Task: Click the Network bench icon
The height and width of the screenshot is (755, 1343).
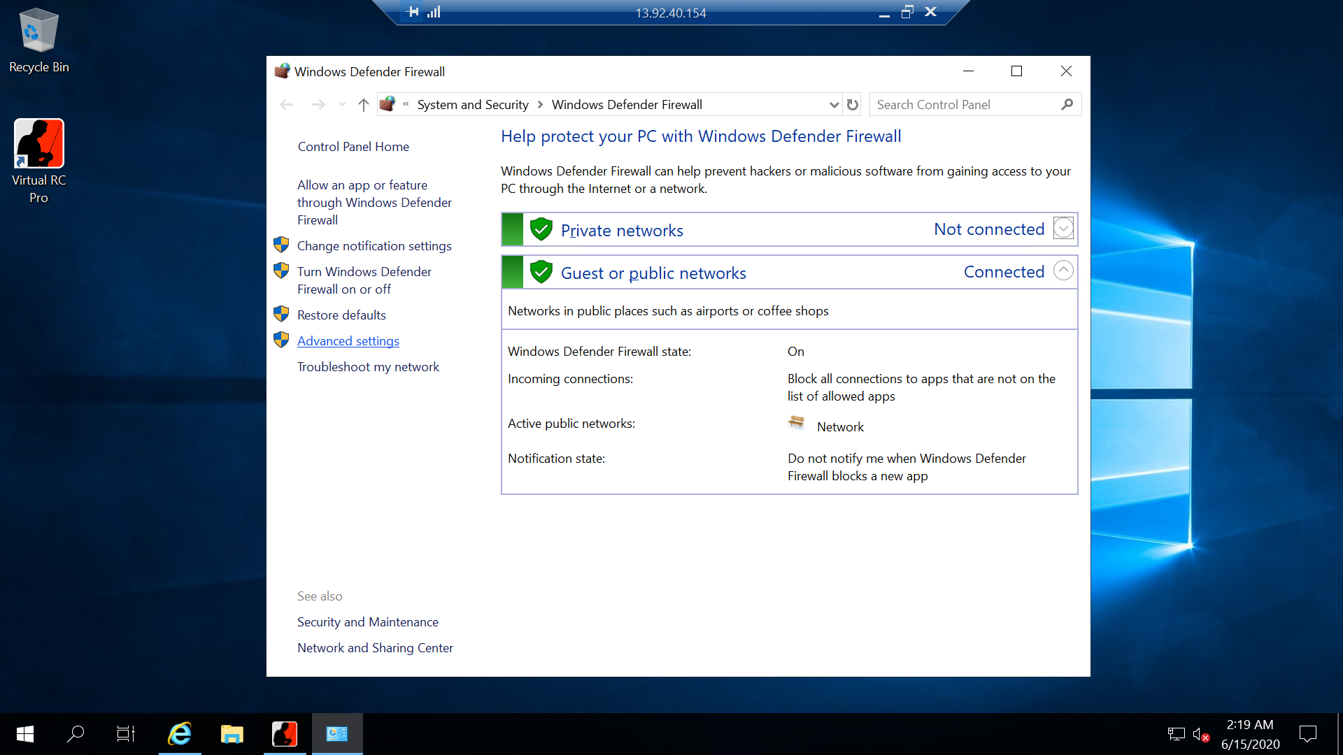Action: click(797, 422)
